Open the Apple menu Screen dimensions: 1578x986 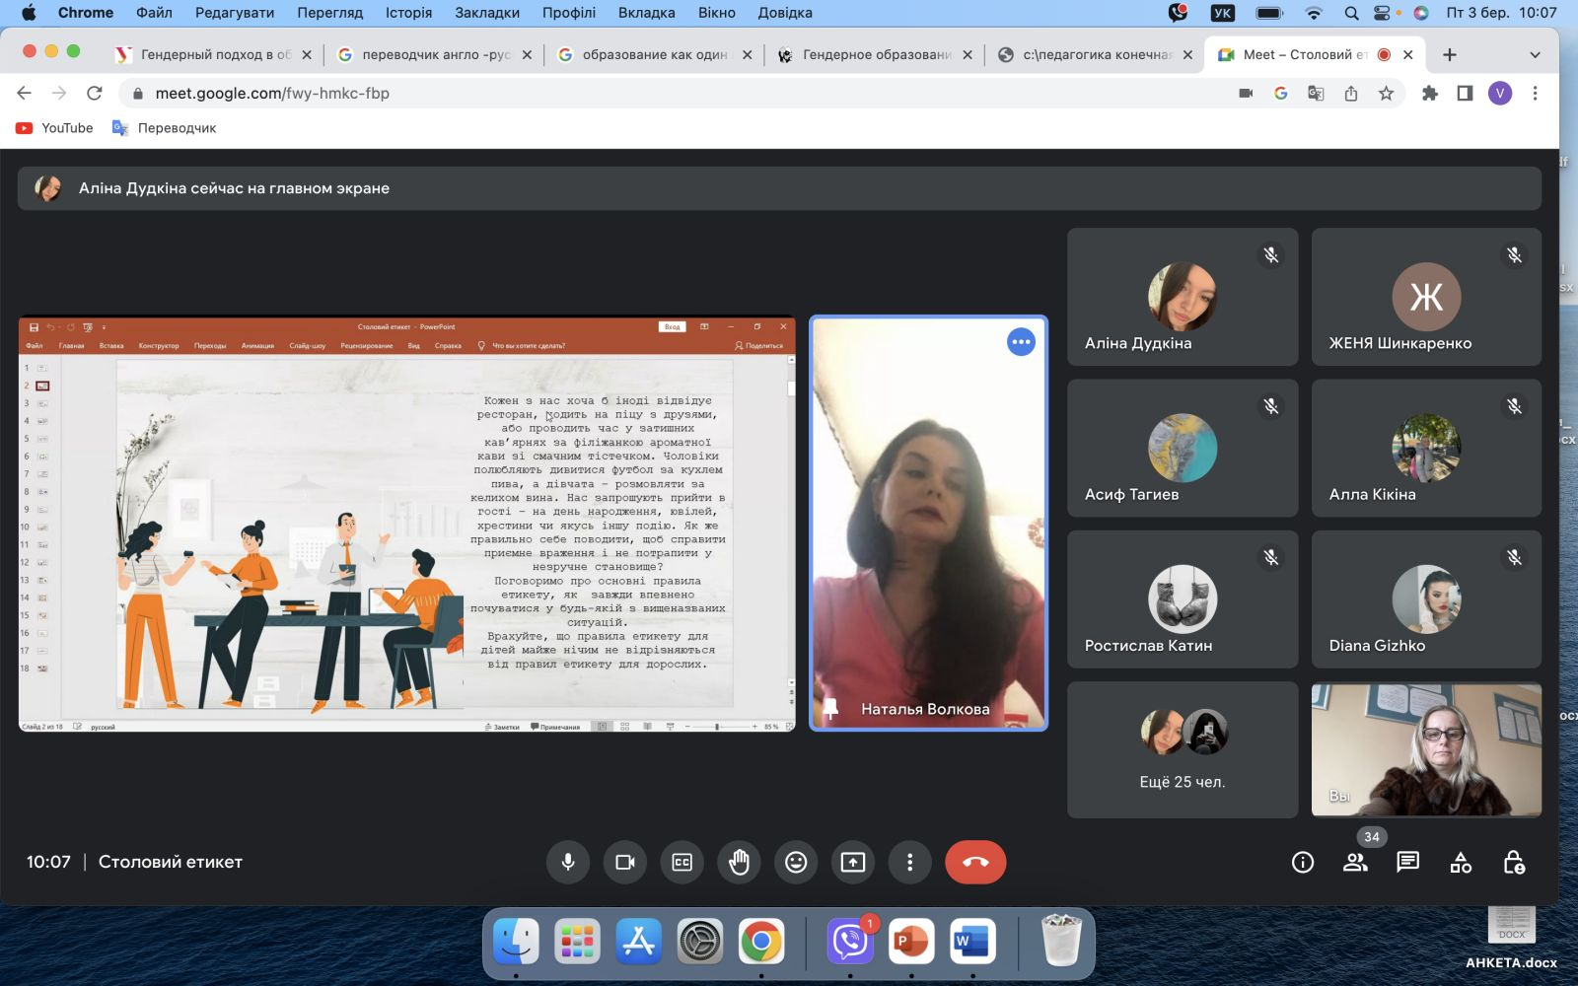(x=29, y=13)
